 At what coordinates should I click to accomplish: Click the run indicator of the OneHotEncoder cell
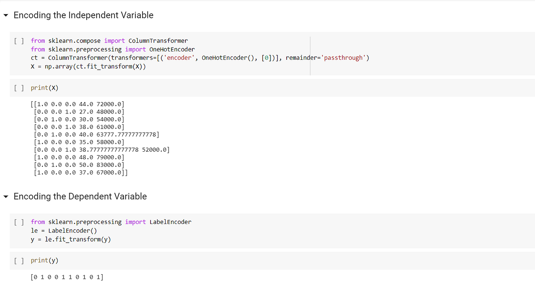click(19, 41)
